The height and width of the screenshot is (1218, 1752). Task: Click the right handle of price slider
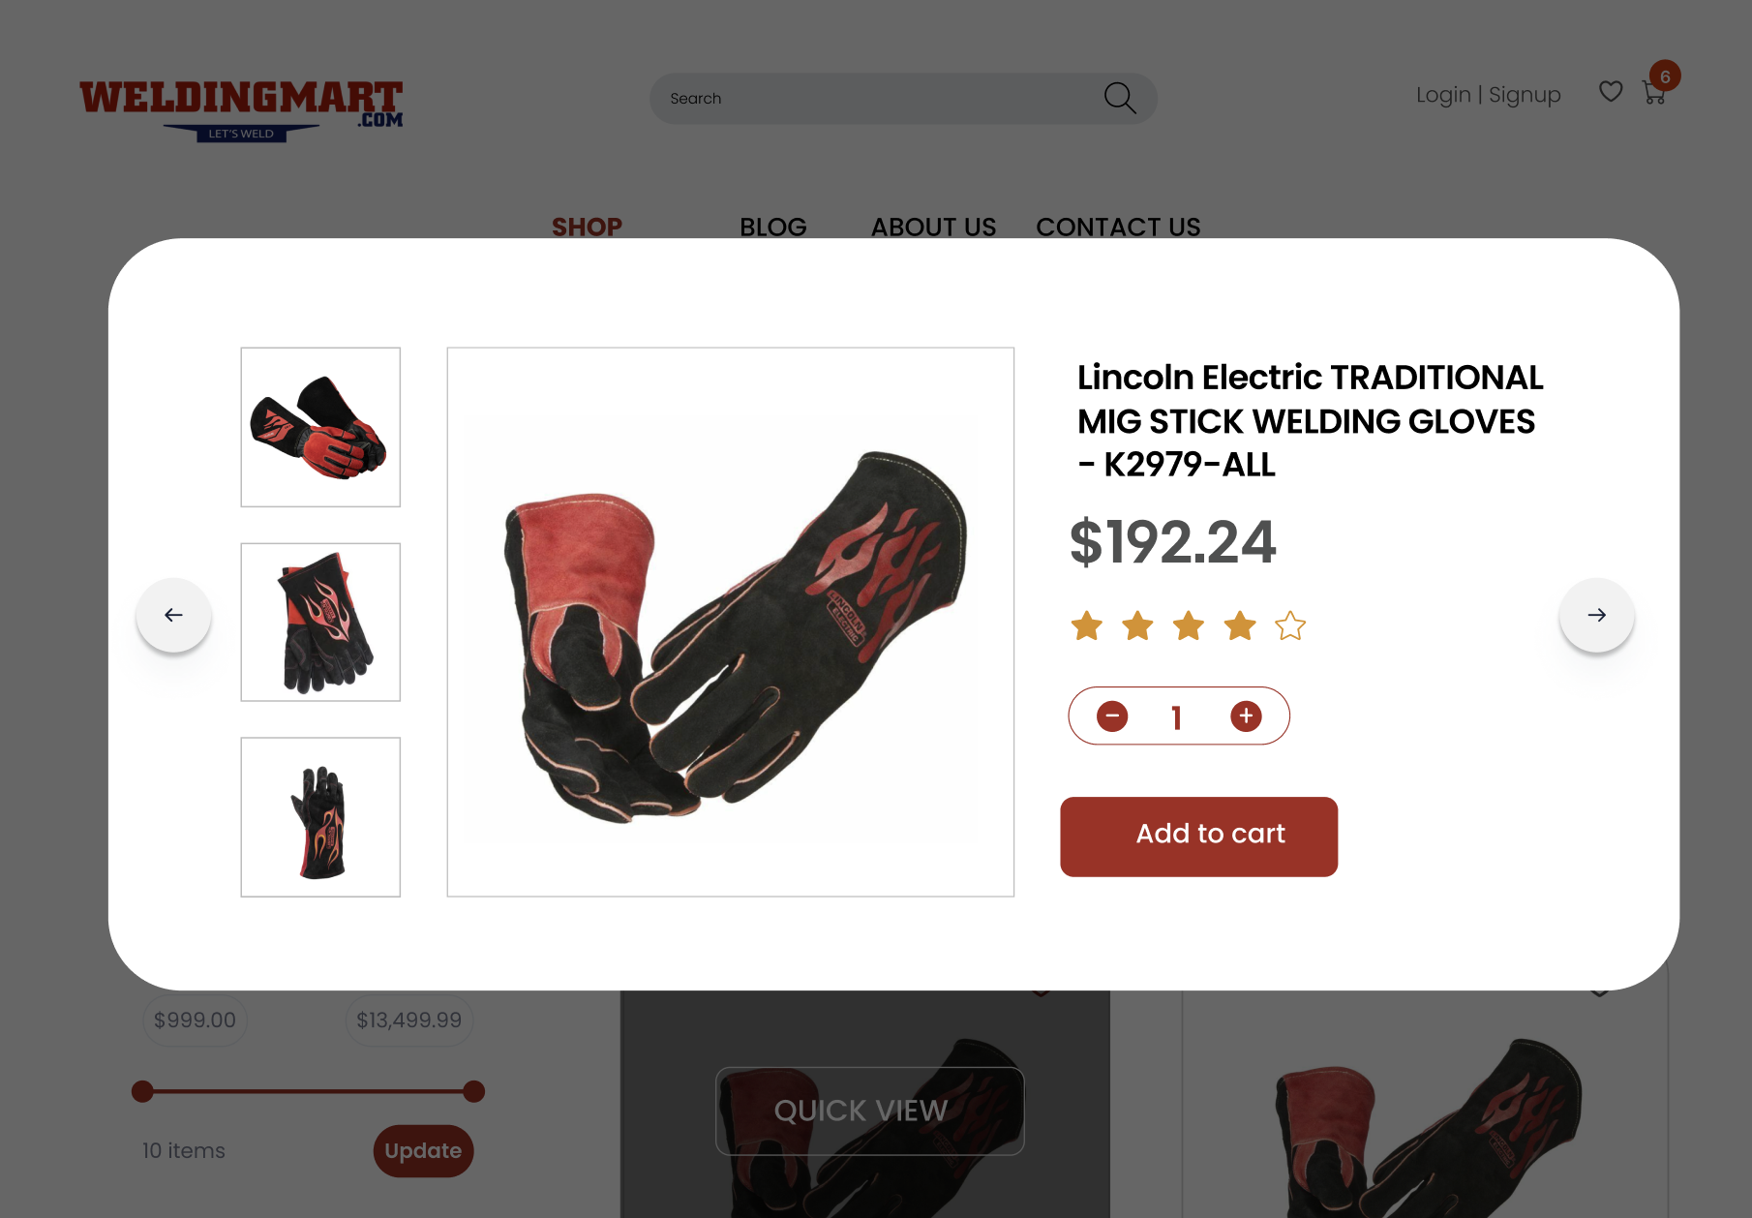click(473, 1092)
